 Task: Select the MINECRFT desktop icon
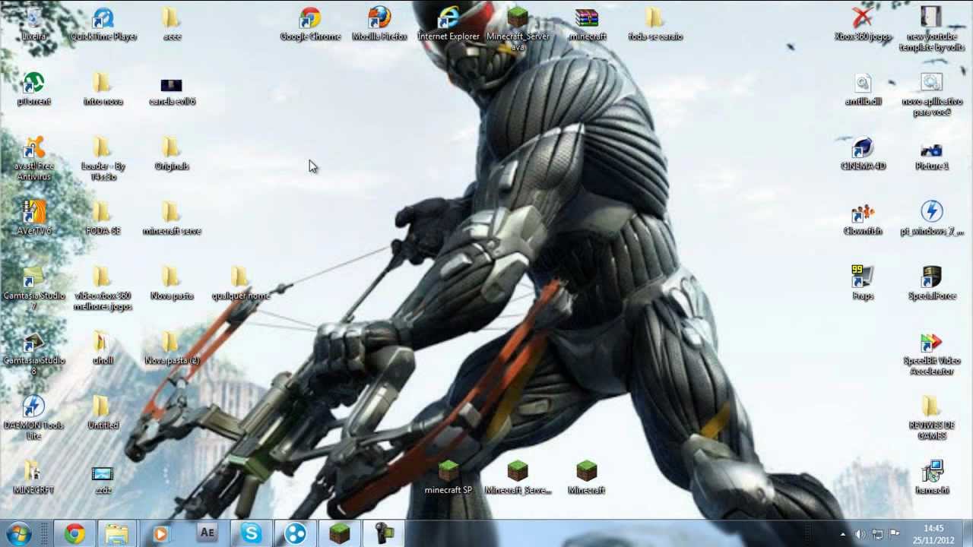pyautogui.click(x=33, y=478)
